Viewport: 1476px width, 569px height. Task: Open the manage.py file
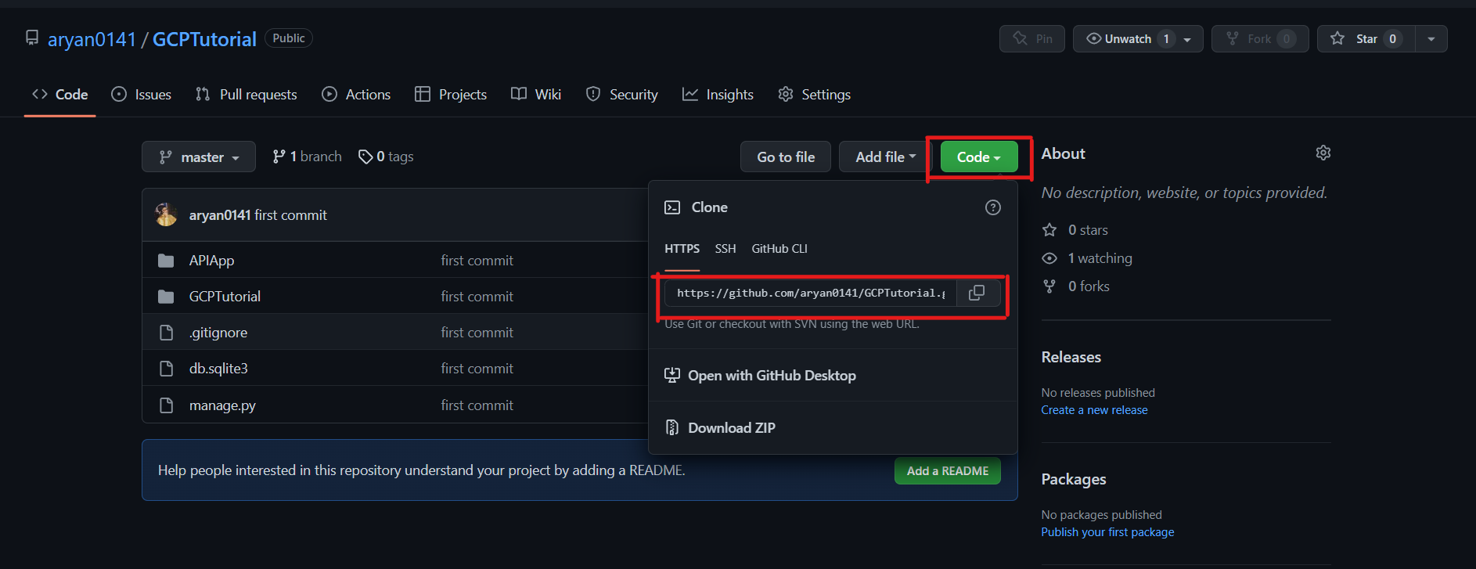pyautogui.click(x=222, y=405)
